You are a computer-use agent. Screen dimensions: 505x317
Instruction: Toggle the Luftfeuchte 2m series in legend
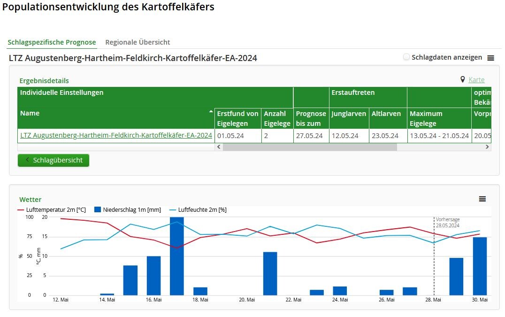pyautogui.click(x=202, y=210)
